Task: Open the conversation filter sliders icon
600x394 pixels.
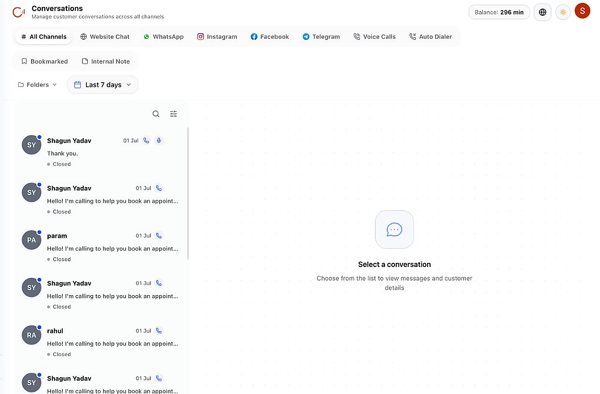Action: (x=173, y=114)
